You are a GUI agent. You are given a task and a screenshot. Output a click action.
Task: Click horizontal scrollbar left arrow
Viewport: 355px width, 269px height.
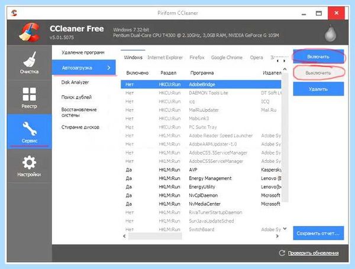(x=124, y=236)
